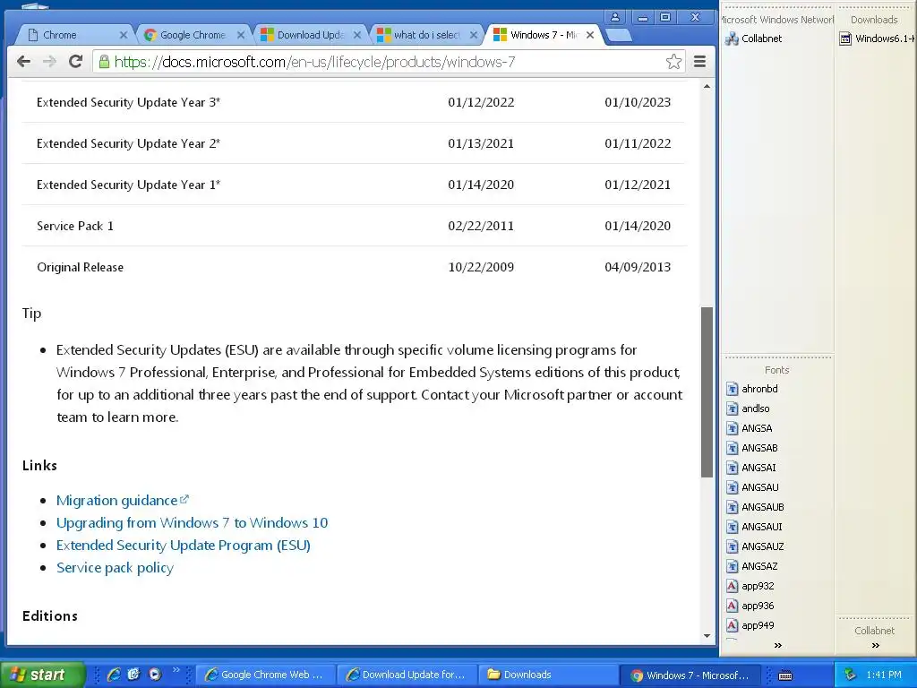
Task: Open Upgrading from Windows 7 to Windows 10
Action: pyautogui.click(x=192, y=523)
